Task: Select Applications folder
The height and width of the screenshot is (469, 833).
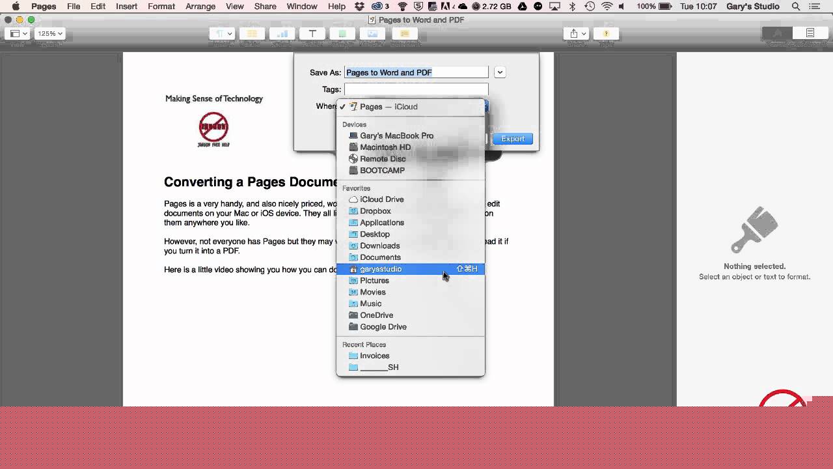Action: pos(411,223)
